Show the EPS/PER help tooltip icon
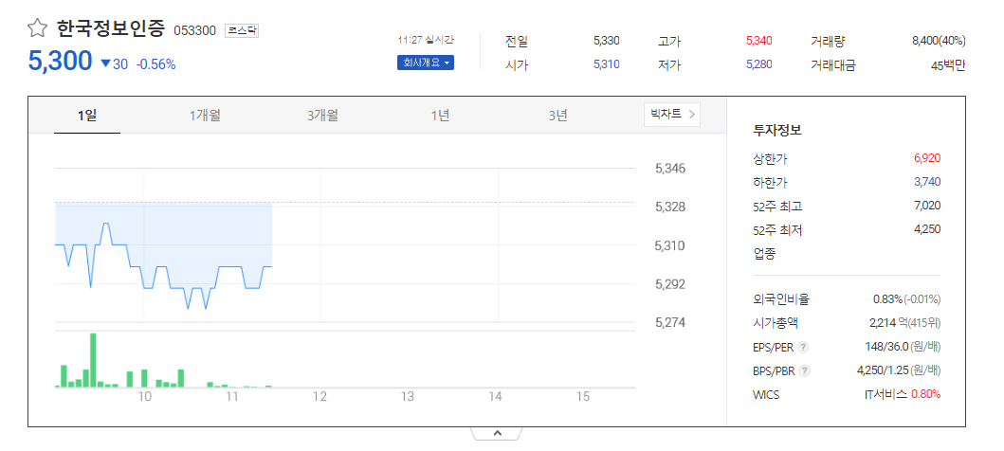The height and width of the screenshot is (451, 1004). click(804, 348)
